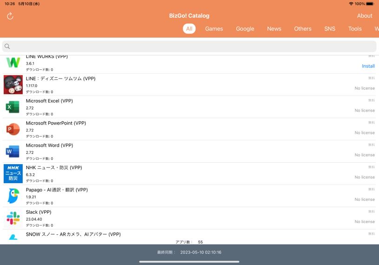Select the SNS category tab
The height and width of the screenshot is (265, 379).
tap(329, 29)
